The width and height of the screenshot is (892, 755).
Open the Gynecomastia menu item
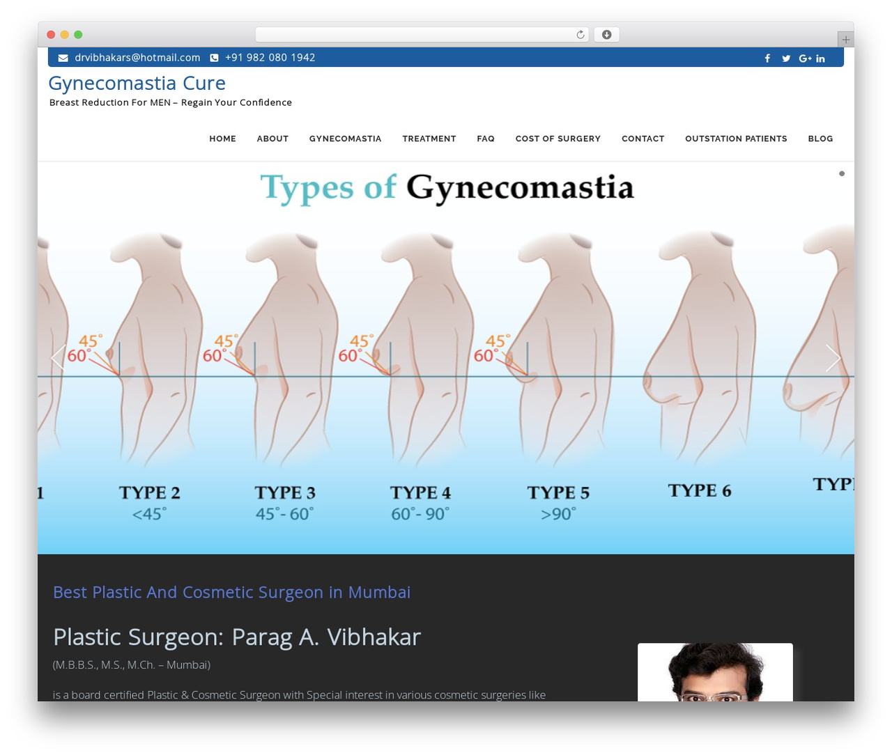pos(346,139)
